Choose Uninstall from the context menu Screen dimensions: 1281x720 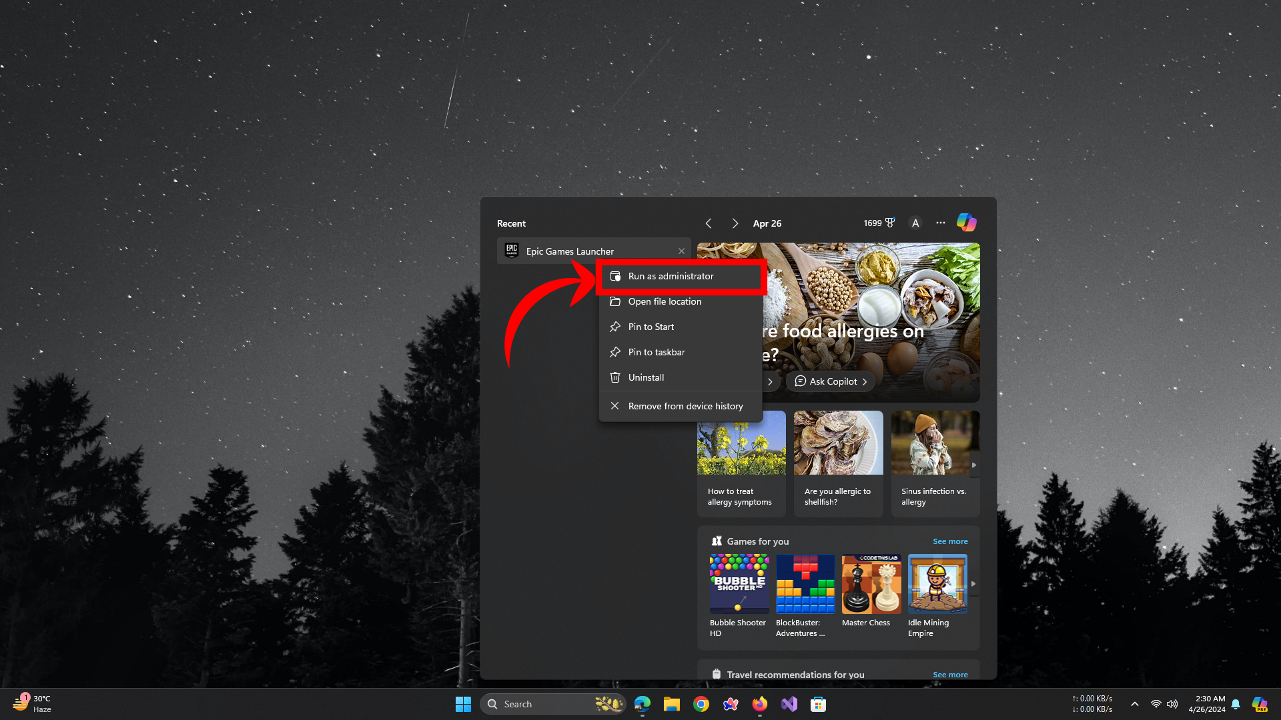tap(646, 377)
